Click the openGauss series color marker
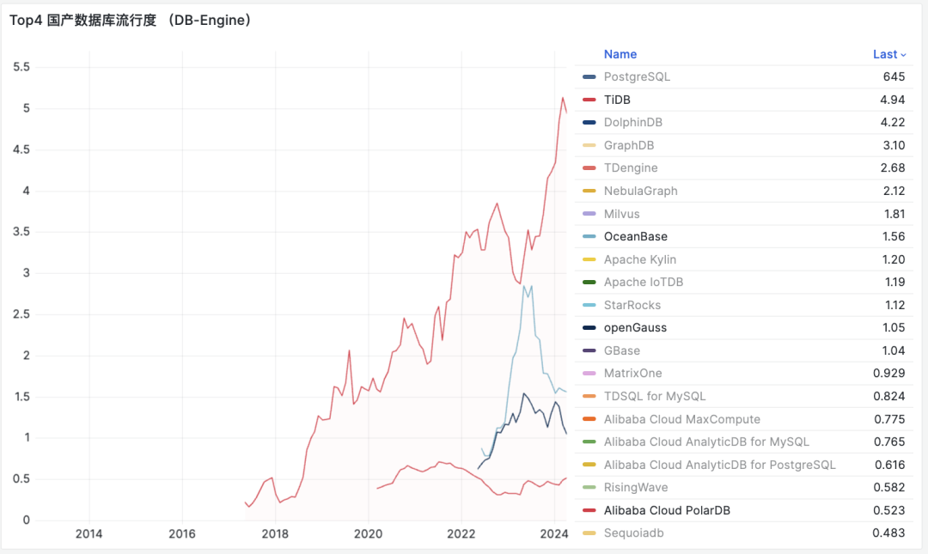The width and height of the screenshot is (928, 554). coord(589,328)
